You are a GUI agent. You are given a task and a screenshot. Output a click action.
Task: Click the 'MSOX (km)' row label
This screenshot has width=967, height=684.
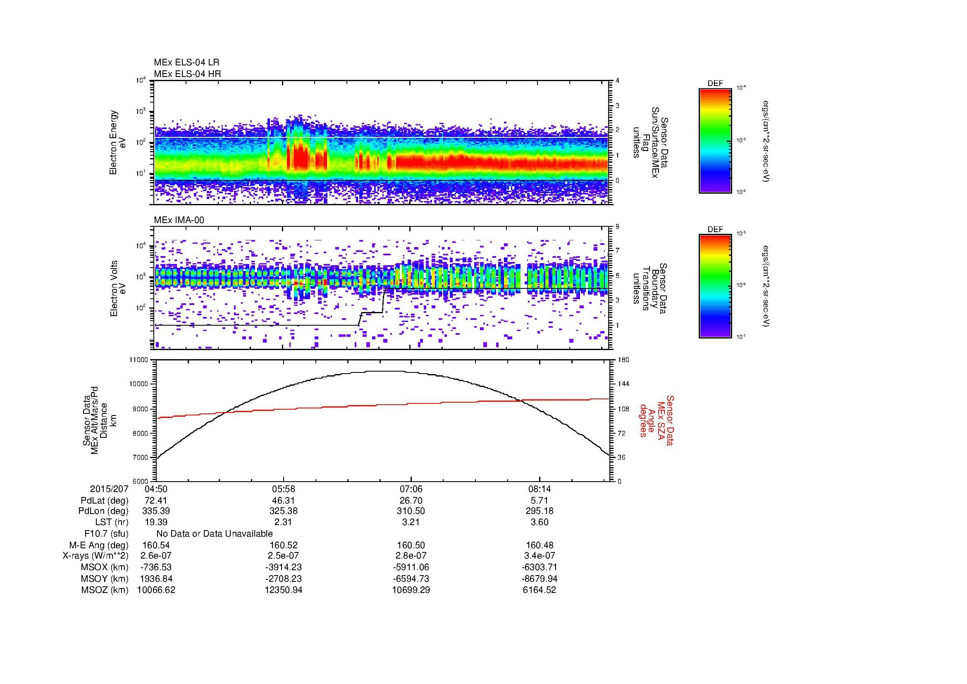(105, 568)
